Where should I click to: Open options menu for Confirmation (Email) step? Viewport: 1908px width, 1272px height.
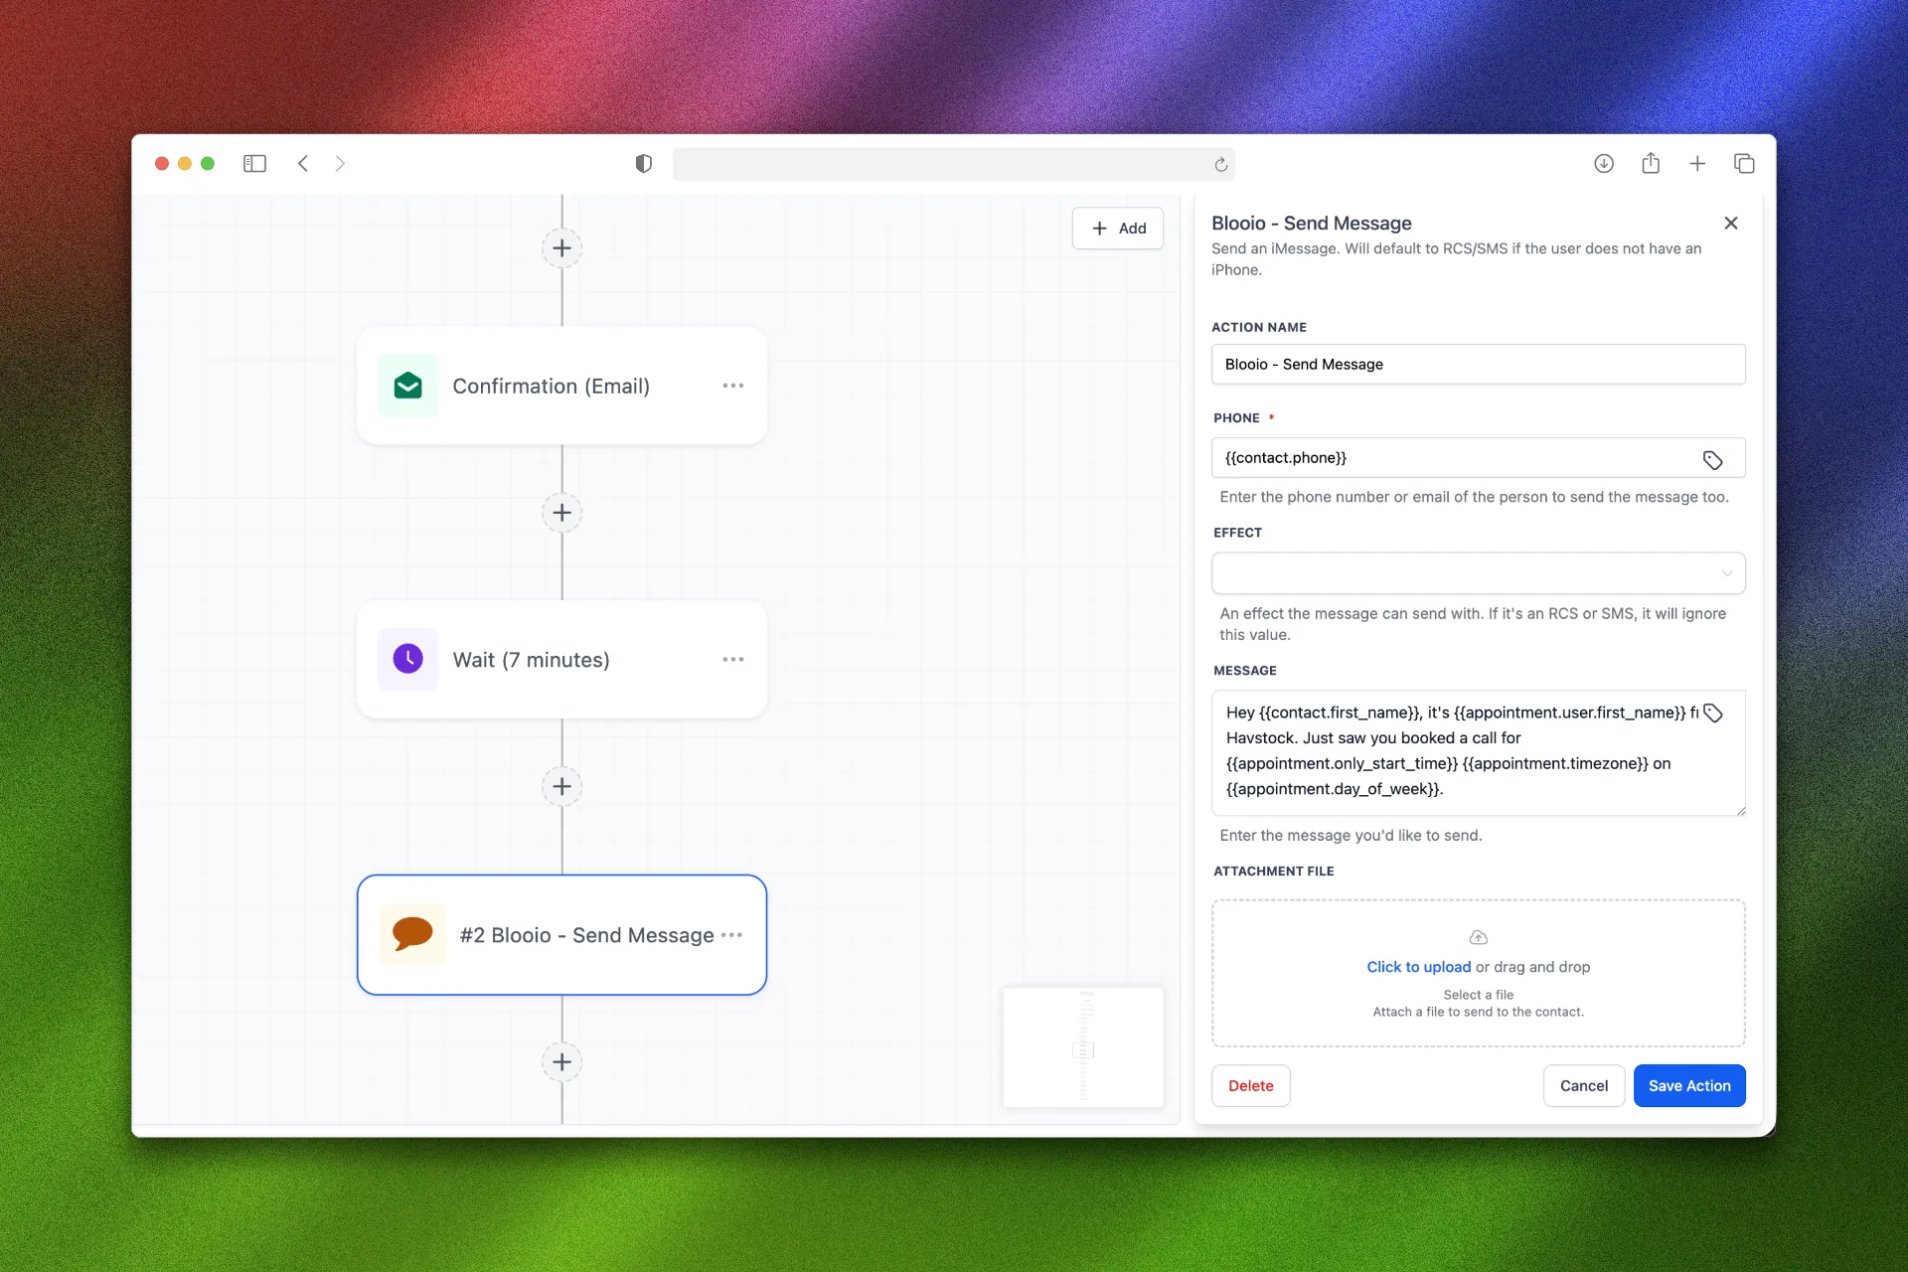point(733,386)
